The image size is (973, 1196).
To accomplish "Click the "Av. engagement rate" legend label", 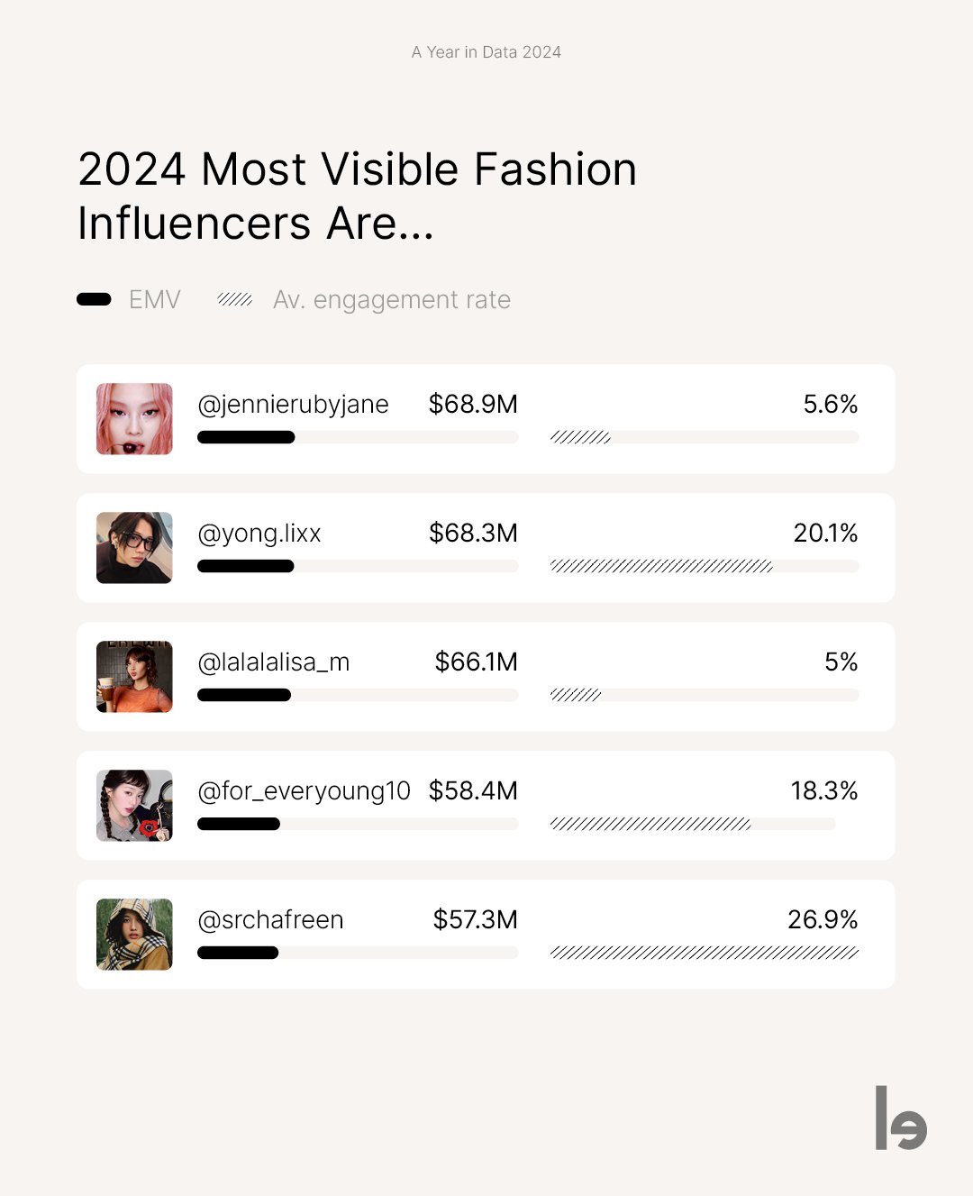I will [x=391, y=299].
